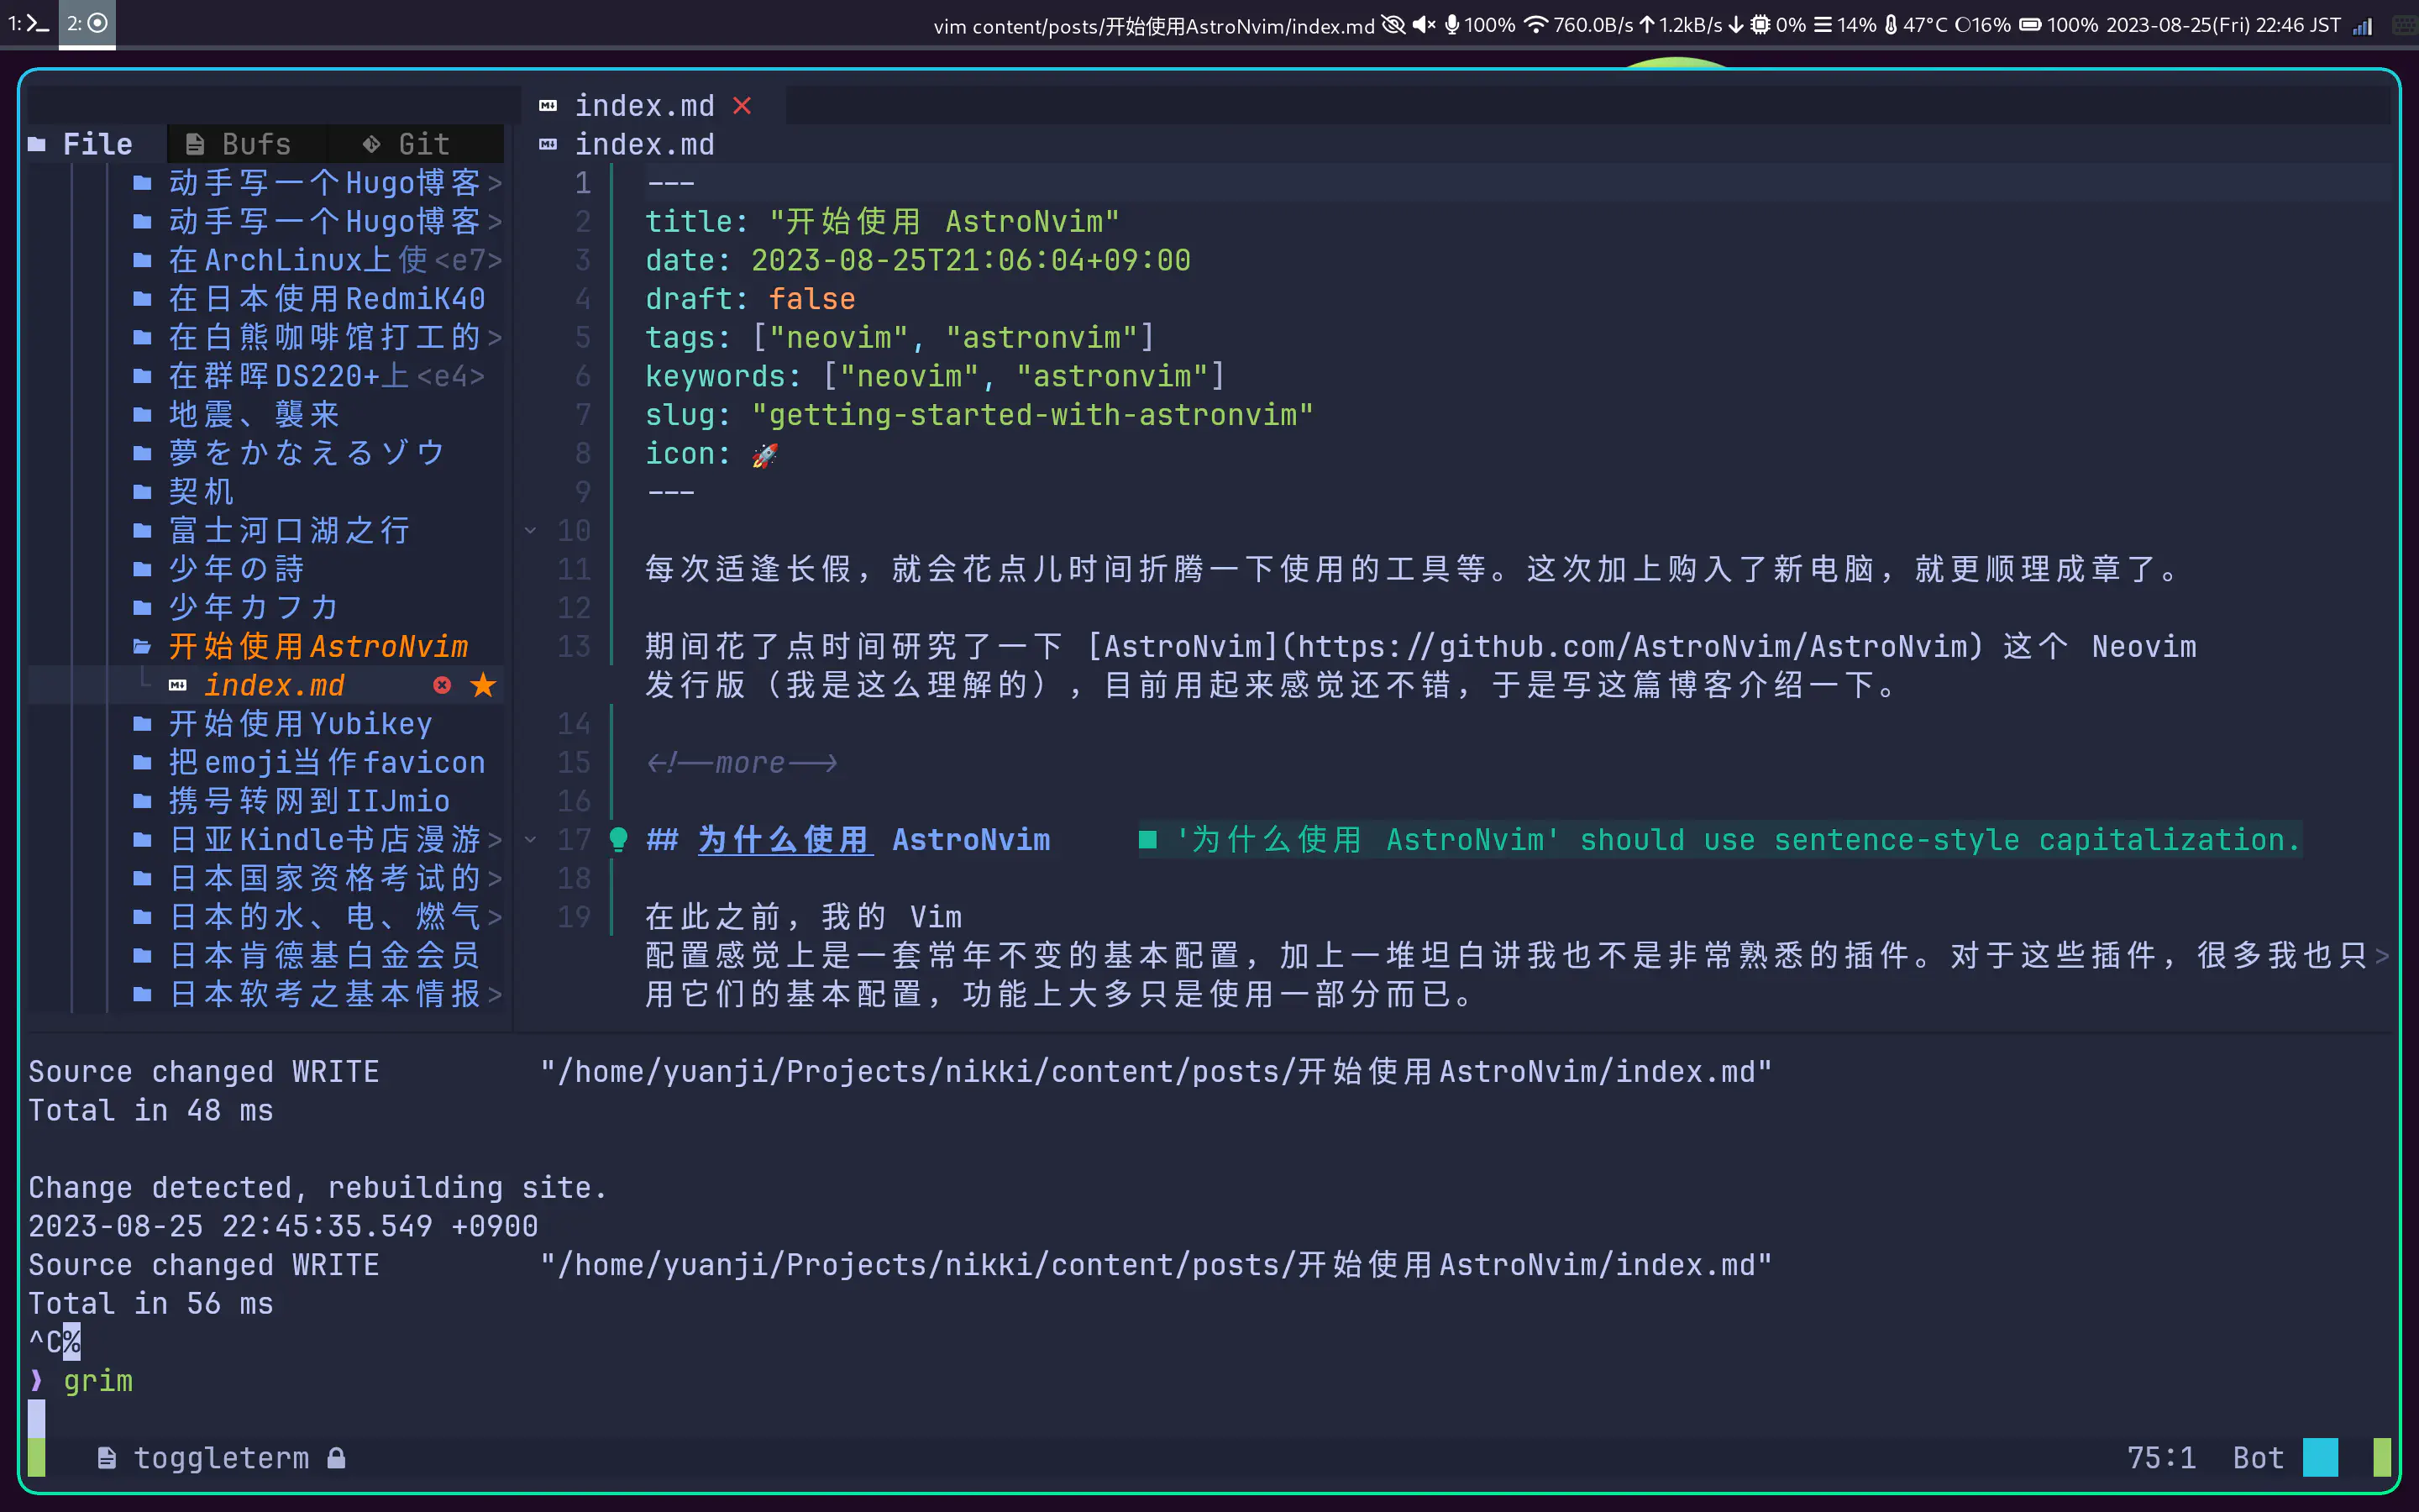The height and width of the screenshot is (1512, 2419).
Task: Toggle the hidden-eye icon in top bar
Action: pos(1393,25)
